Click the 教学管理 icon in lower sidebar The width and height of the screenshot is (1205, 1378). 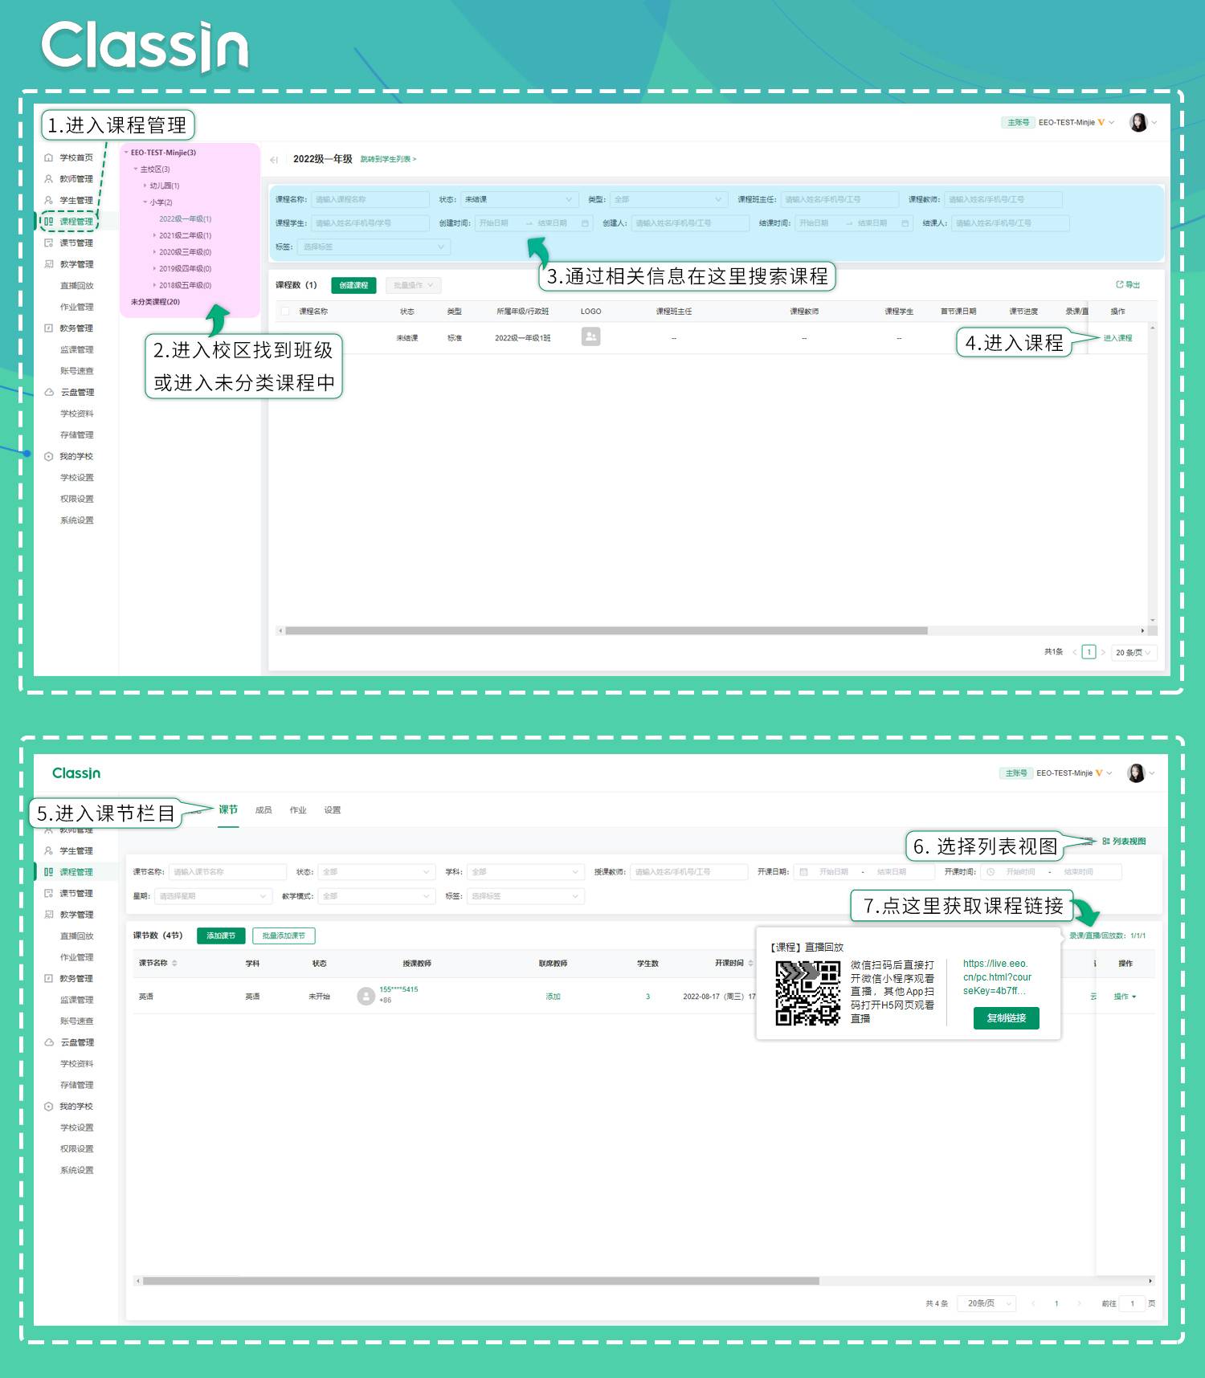(48, 915)
